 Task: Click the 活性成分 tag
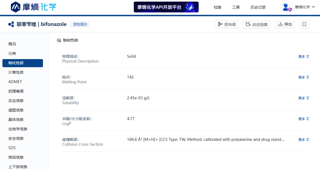coord(80,24)
